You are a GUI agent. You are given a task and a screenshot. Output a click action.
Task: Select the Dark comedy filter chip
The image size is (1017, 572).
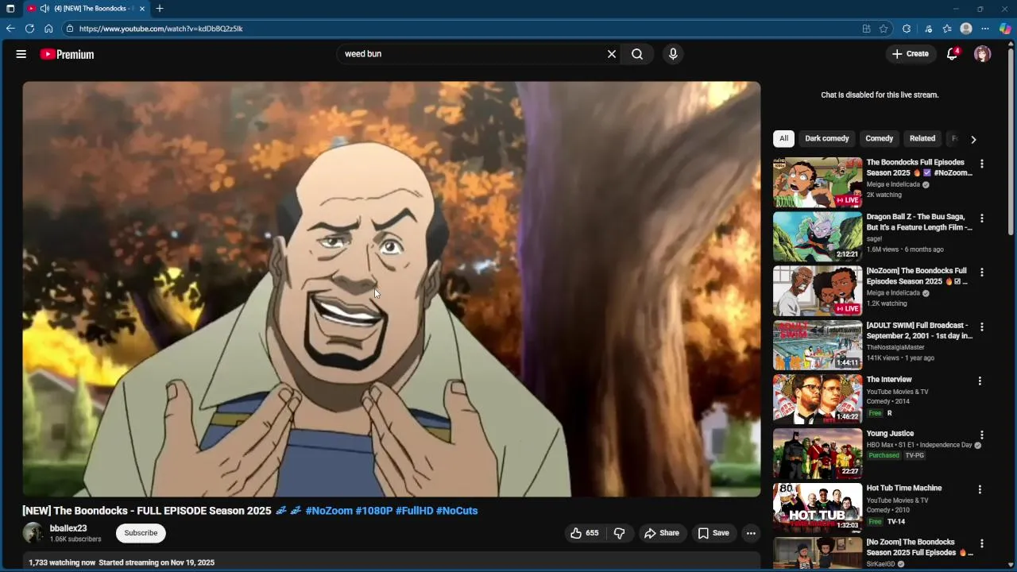tap(827, 138)
